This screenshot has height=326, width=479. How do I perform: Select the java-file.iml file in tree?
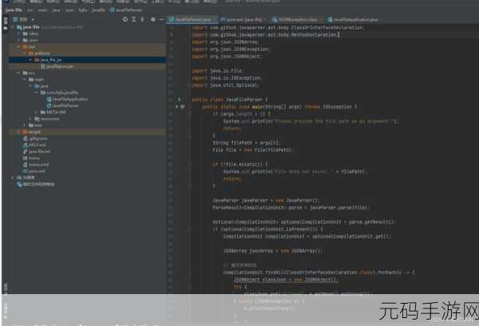(39, 151)
